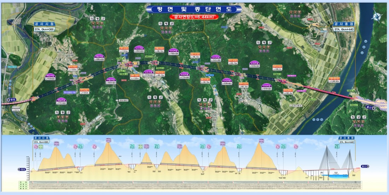The image size is (389, 195).
Task: Click the river bridge label L=1,000.60m
Action: [334, 80]
